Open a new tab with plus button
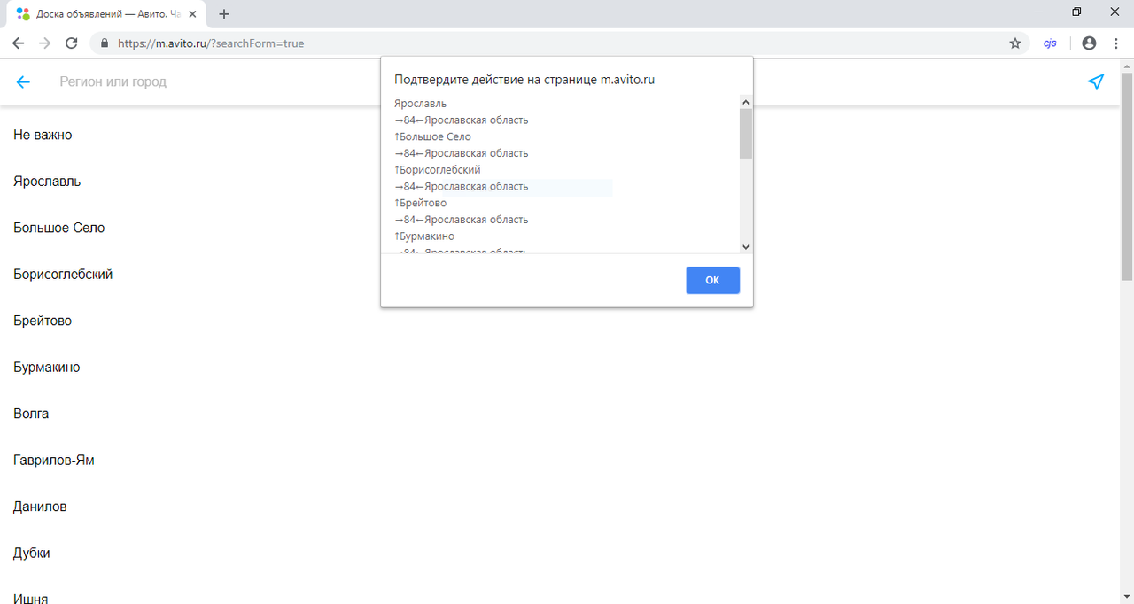1134x604 pixels. [x=224, y=14]
